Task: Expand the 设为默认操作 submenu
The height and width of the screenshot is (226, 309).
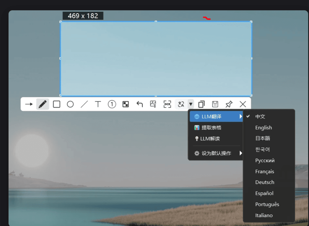Action: (216, 153)
